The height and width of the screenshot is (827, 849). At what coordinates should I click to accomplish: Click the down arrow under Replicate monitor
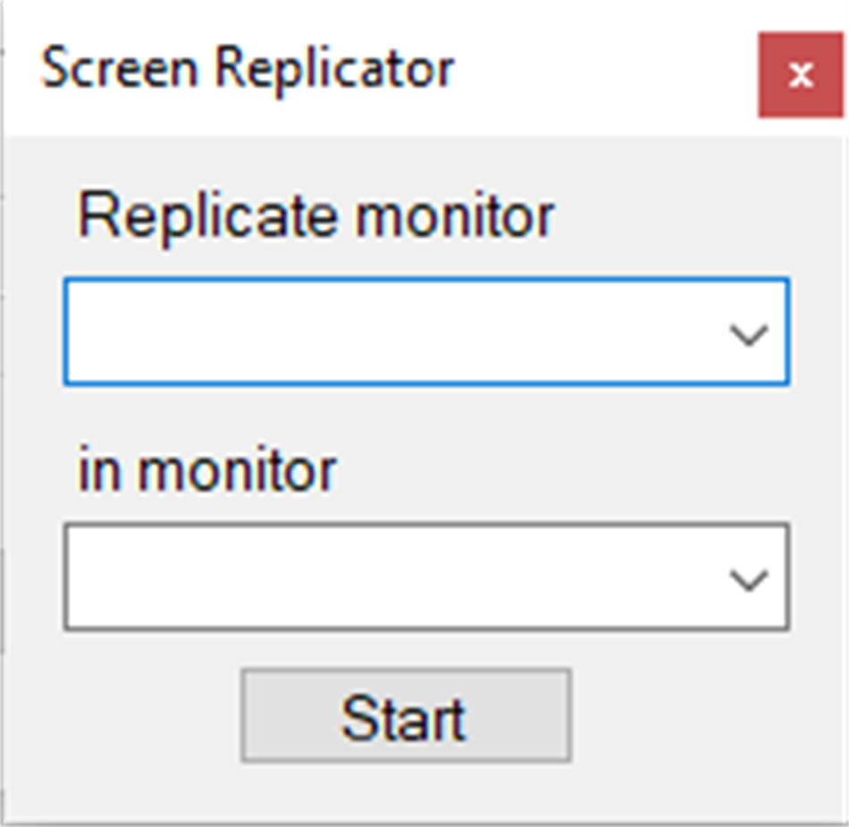749,335
